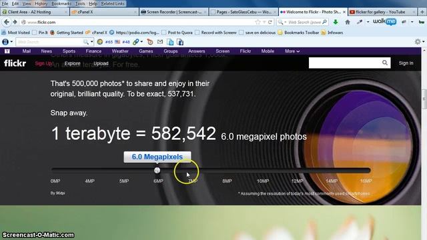
Task: Click the Twitter share toolbar icon
Action: 170,42
